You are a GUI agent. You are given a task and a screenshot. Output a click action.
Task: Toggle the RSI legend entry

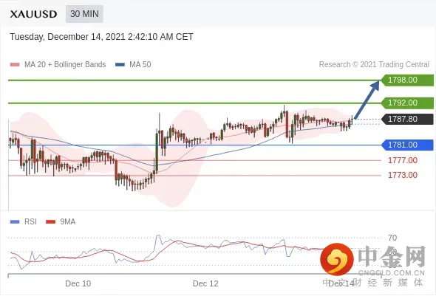(24, 221)
